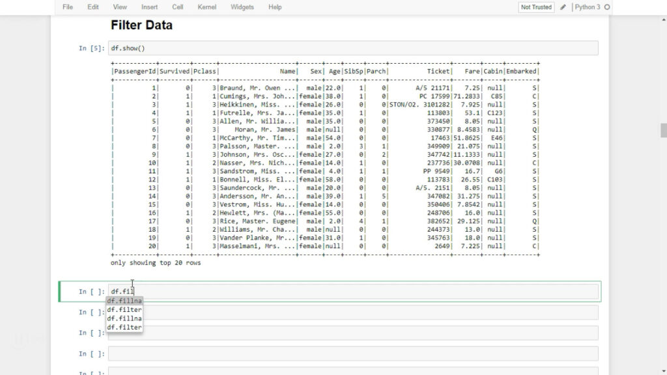Expand the Kernel menu
Viewport: 667px width, 375px height.
tap(207, 7)
